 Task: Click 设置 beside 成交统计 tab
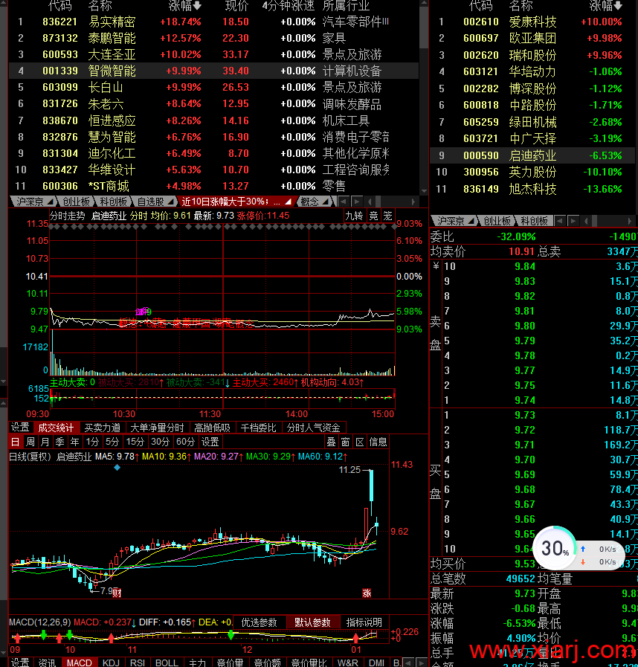(x=20, y=428)
